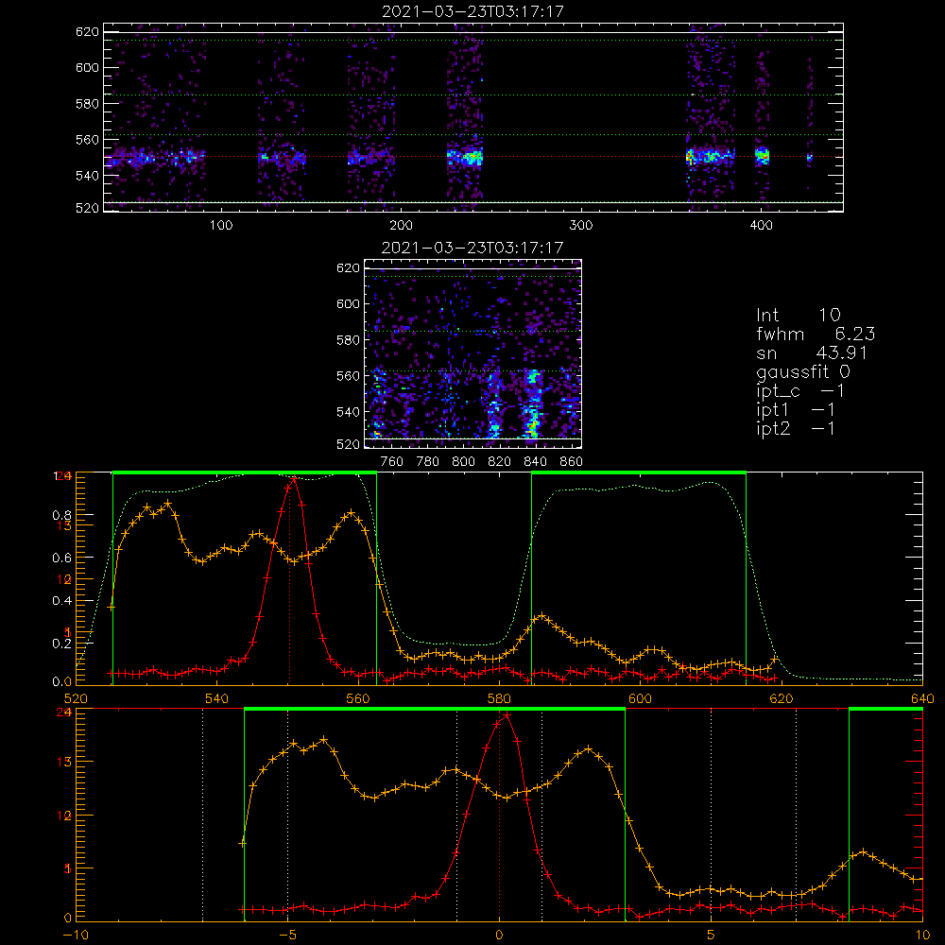Click the 800 tick label under the middle image

pyautogui.click(x=463, y=462)
